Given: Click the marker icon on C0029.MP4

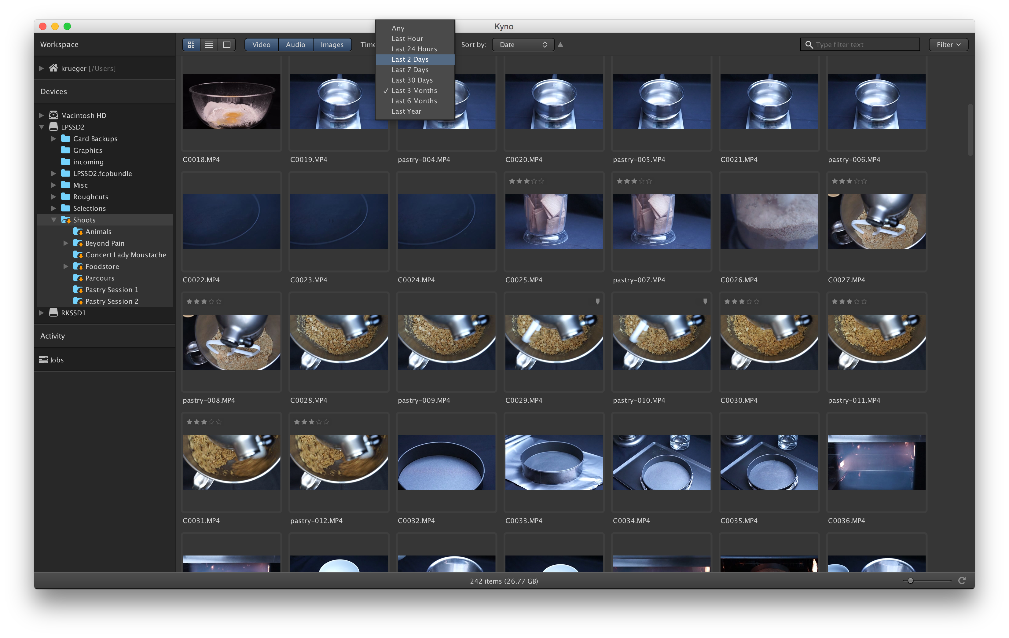Looking at the screenshot, I should [597, 301].
